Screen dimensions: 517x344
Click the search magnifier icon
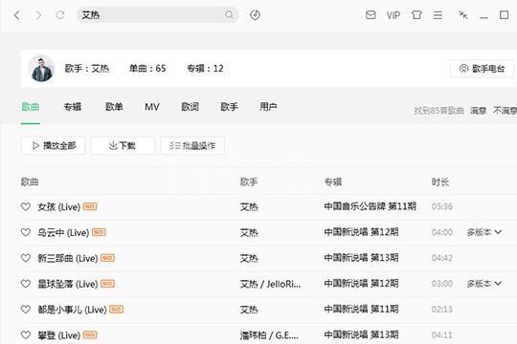[x=229, y=15]
